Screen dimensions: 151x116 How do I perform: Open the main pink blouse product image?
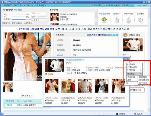point(27,56)
